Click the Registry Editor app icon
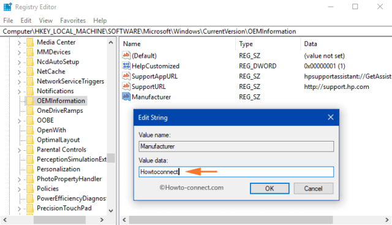This screenshot has width=392, height=225. pyautogui.click(x=7, y=7)
